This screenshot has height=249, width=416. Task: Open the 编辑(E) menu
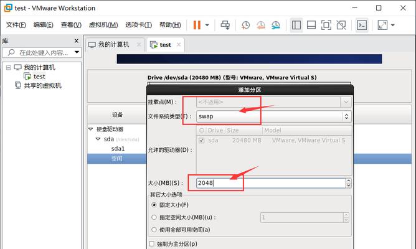43,25
